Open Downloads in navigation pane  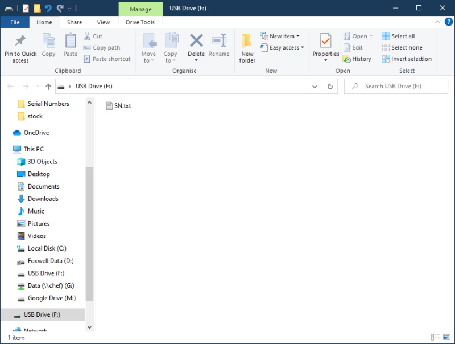[43, 199]
